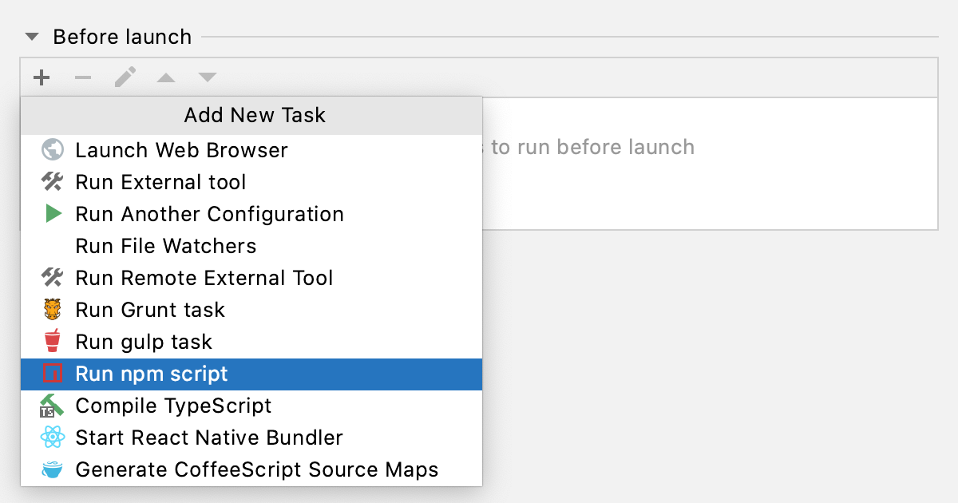Click the Grunt mascot icon in the menu
Image resolution: width=958 pixels, height=503 pixels.
point(51,309)
